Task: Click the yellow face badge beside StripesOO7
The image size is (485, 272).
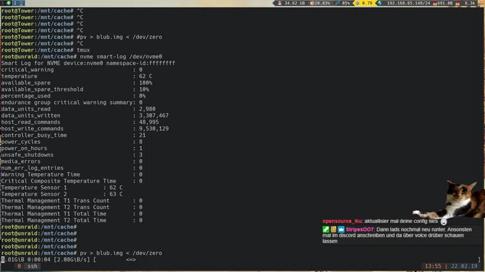Action: coord(333,230)
